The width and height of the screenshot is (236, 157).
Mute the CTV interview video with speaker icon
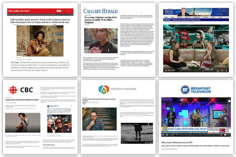(166, 70)
